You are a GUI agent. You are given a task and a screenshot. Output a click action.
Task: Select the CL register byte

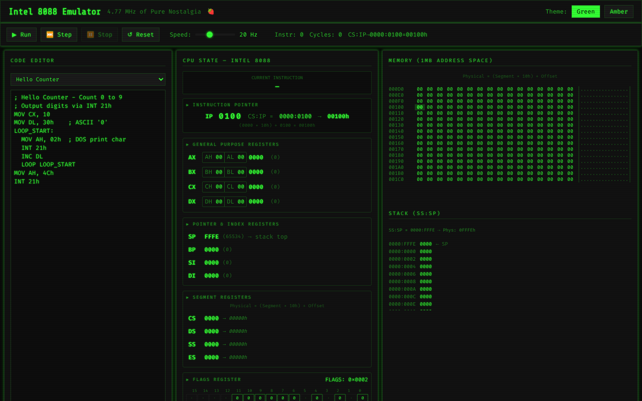point(235,187)
